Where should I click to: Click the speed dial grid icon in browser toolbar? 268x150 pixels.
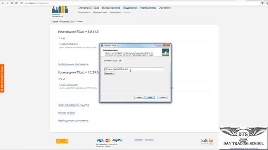tap(16, 3)
